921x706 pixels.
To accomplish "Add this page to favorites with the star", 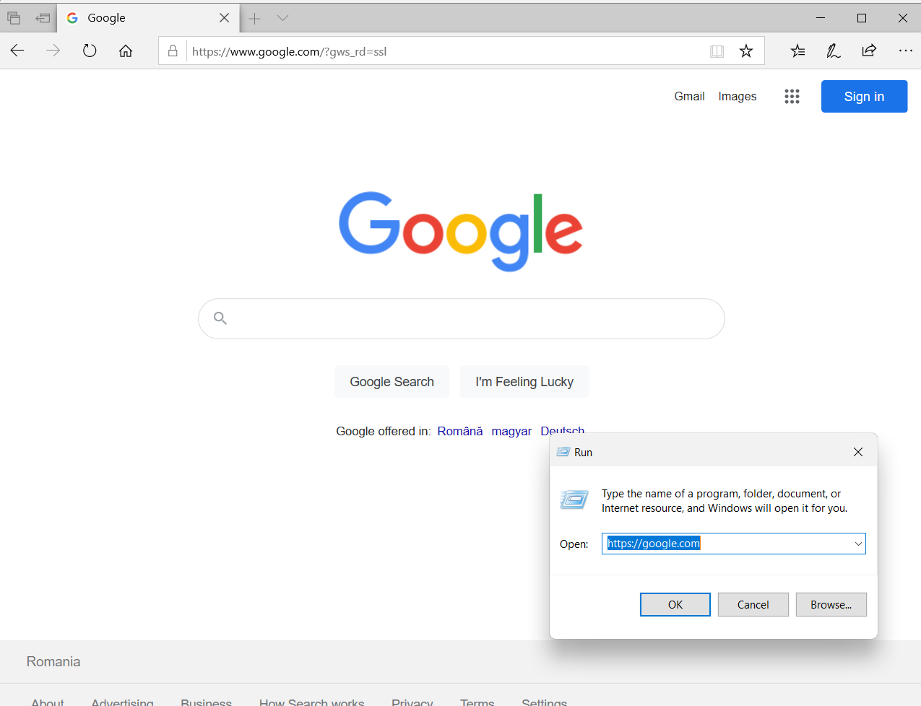I will [x=745, y=51].
